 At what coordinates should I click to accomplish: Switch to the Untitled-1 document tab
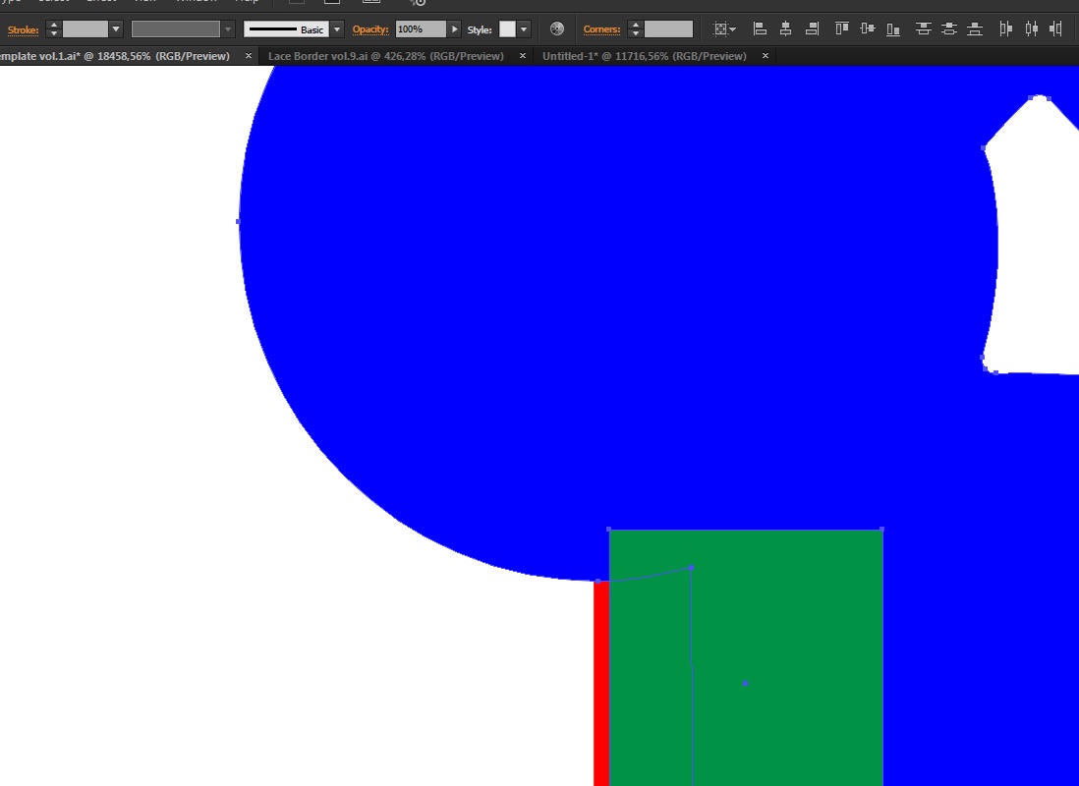(644, 56)
